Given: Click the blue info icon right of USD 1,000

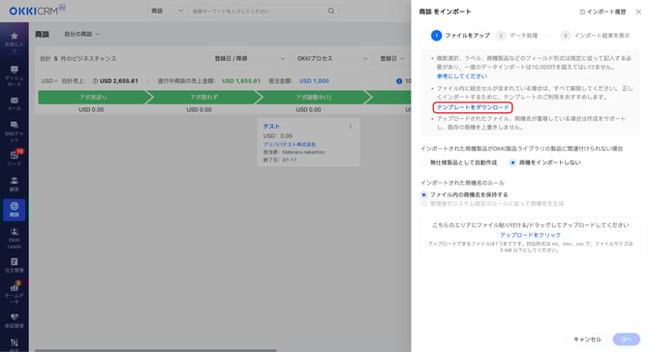Looking at the screenshot, I should click(x=399, y=81).
